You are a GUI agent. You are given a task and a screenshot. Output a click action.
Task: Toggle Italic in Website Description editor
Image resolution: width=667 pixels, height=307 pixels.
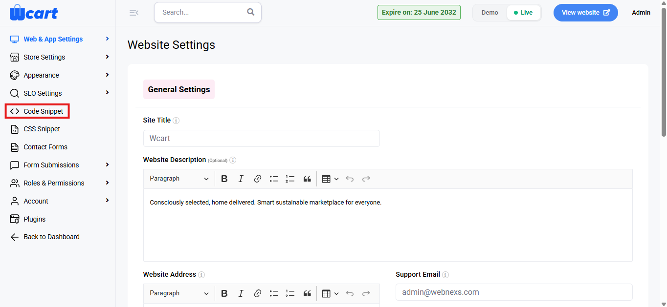pos(241,179)
